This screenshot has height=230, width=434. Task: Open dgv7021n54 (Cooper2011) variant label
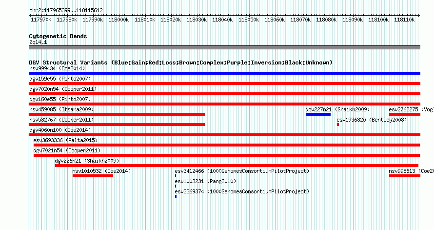pyautogui.click(x=67, y=150)
